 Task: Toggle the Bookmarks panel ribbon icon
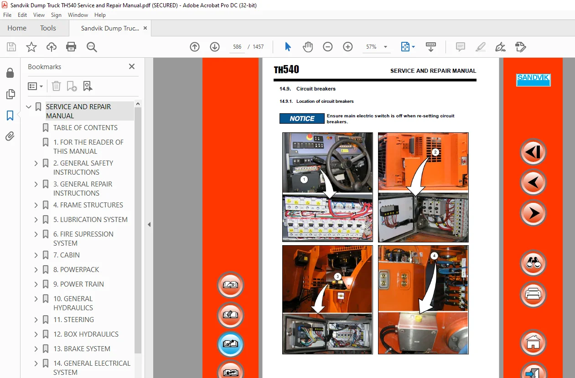tap(10, 116)
